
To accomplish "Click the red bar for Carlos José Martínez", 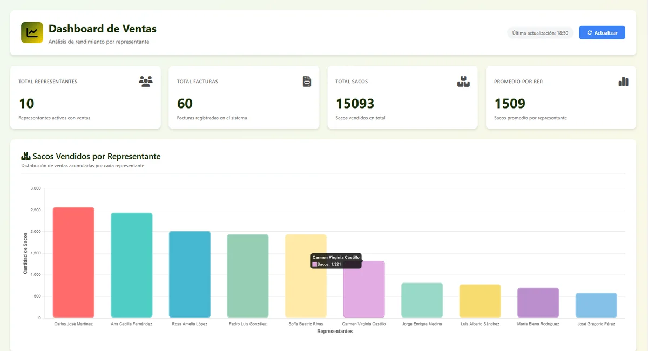I will click(x=73, y=262).
